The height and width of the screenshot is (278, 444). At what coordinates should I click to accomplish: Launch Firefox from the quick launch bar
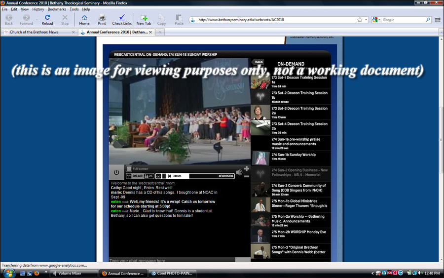pyautogui.click(x=37, y=273)
